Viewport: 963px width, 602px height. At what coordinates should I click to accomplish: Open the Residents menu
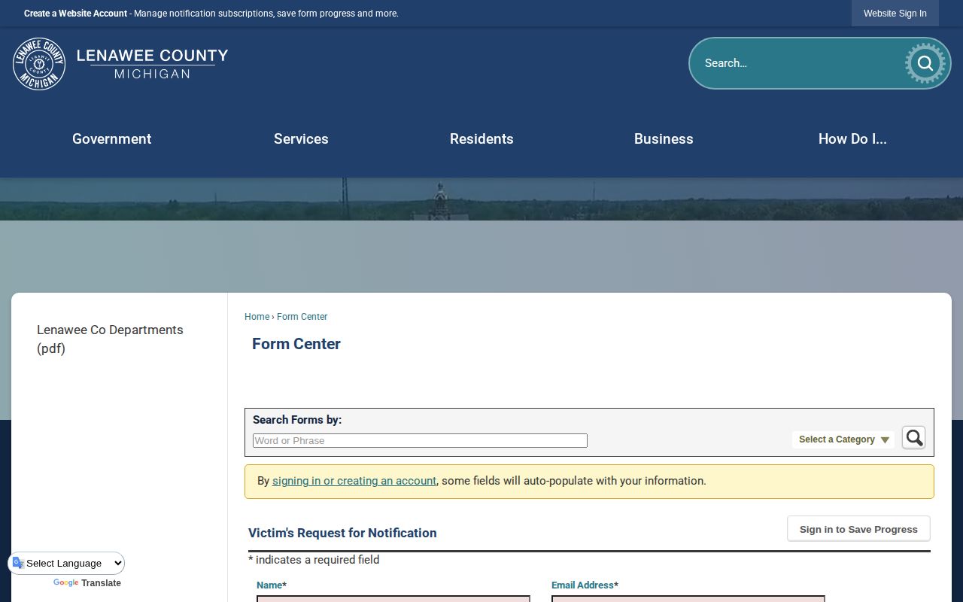(481, 139)
